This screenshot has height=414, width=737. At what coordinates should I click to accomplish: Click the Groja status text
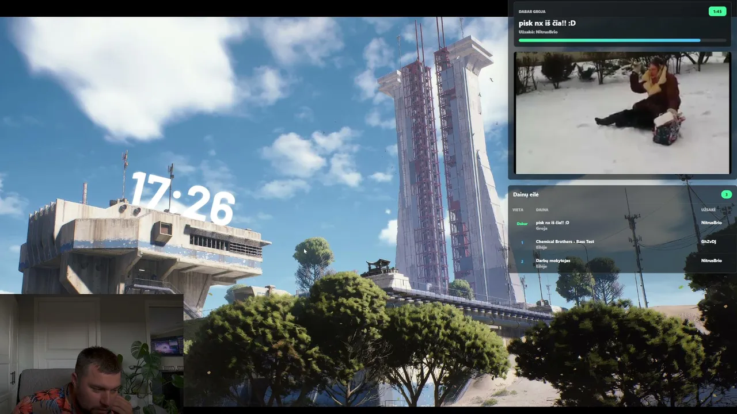[541, 228]
